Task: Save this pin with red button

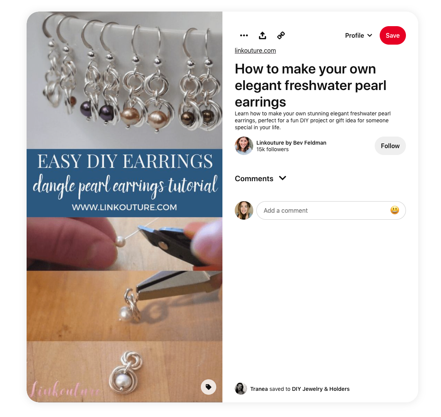Action: click(393, 36)
